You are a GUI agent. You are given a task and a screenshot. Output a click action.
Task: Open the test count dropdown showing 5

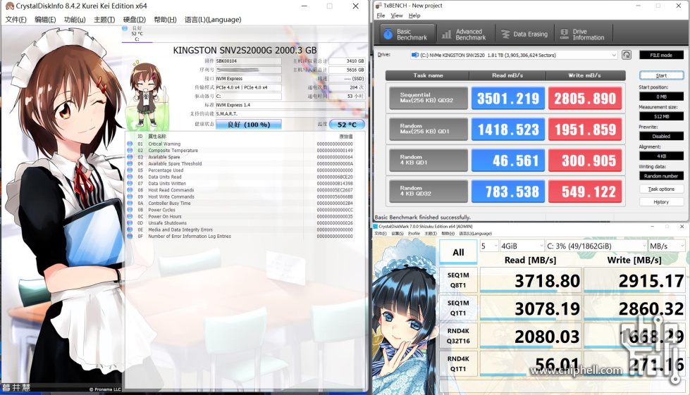489,246
